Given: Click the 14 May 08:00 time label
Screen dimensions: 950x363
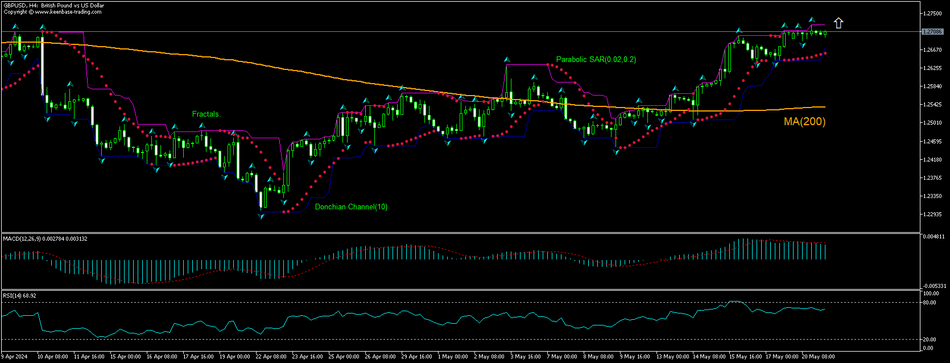Looking at the screenshot, I should click(709, 357).
